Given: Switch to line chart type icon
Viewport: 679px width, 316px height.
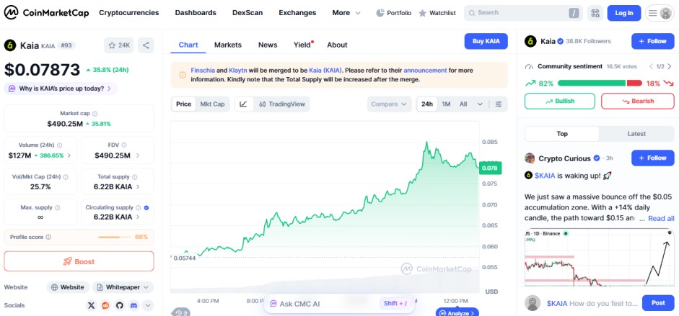Looking at the screenshot, I should click(x=243, y=104).
